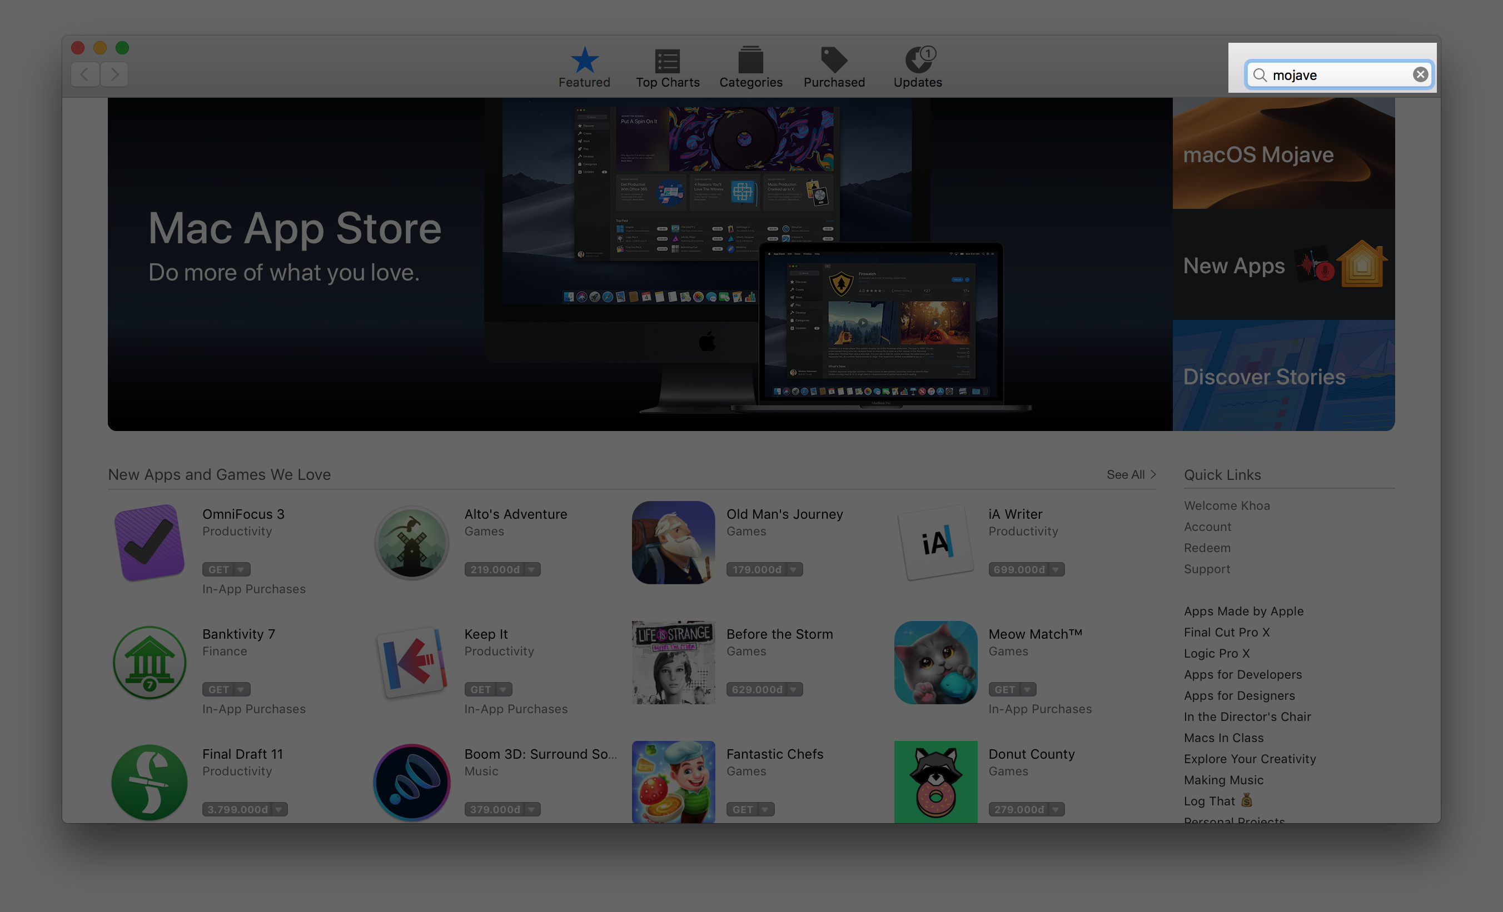Open Apps Made by Apple link
Viewport: 1503px width, 912px height.
[x=1243, y=611]
